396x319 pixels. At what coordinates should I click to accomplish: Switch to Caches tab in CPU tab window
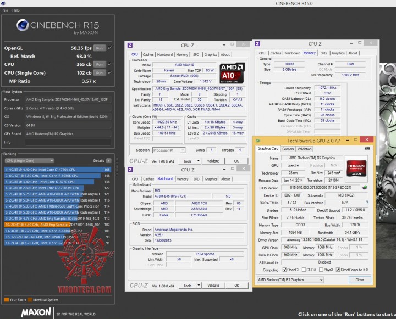(x=148, y=54)
